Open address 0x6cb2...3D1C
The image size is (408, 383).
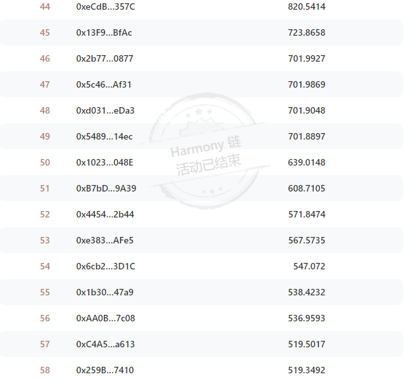(106, 266)
